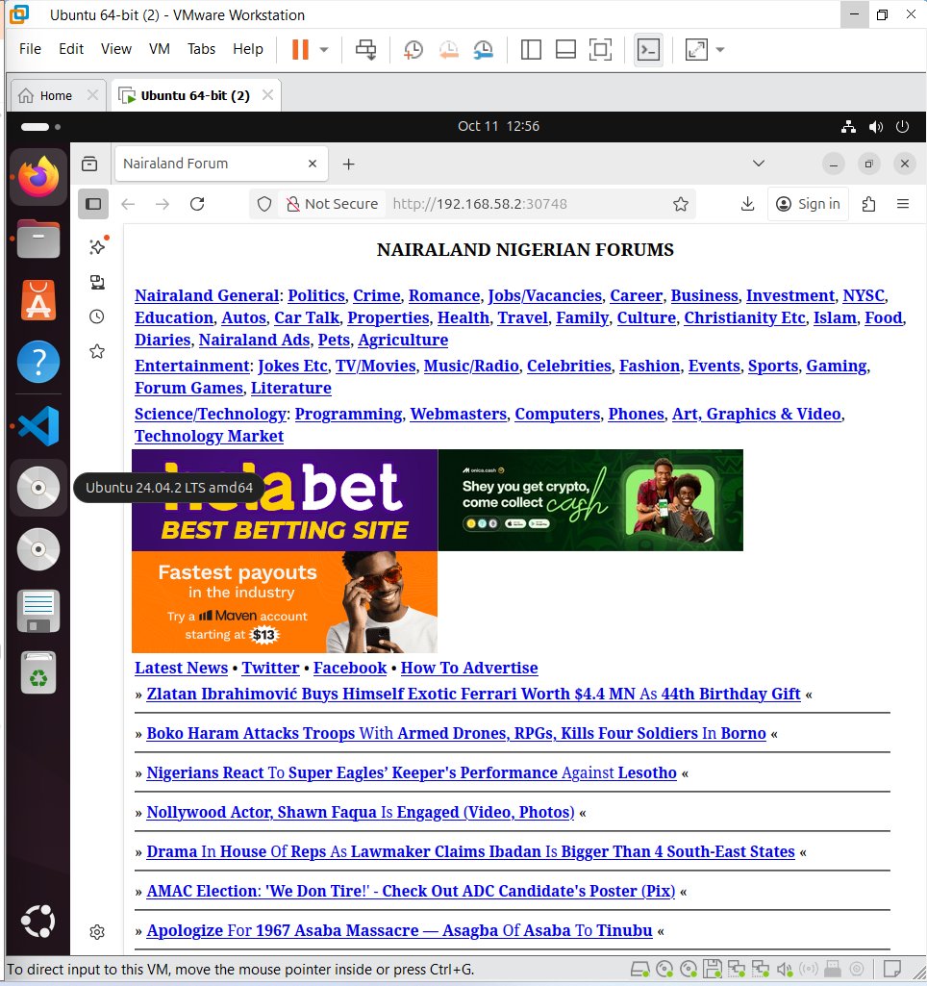Open the AI chatbot sidebar sparkle icon
The width and height of the screenshot is (927, 986).
coord(97,246)
